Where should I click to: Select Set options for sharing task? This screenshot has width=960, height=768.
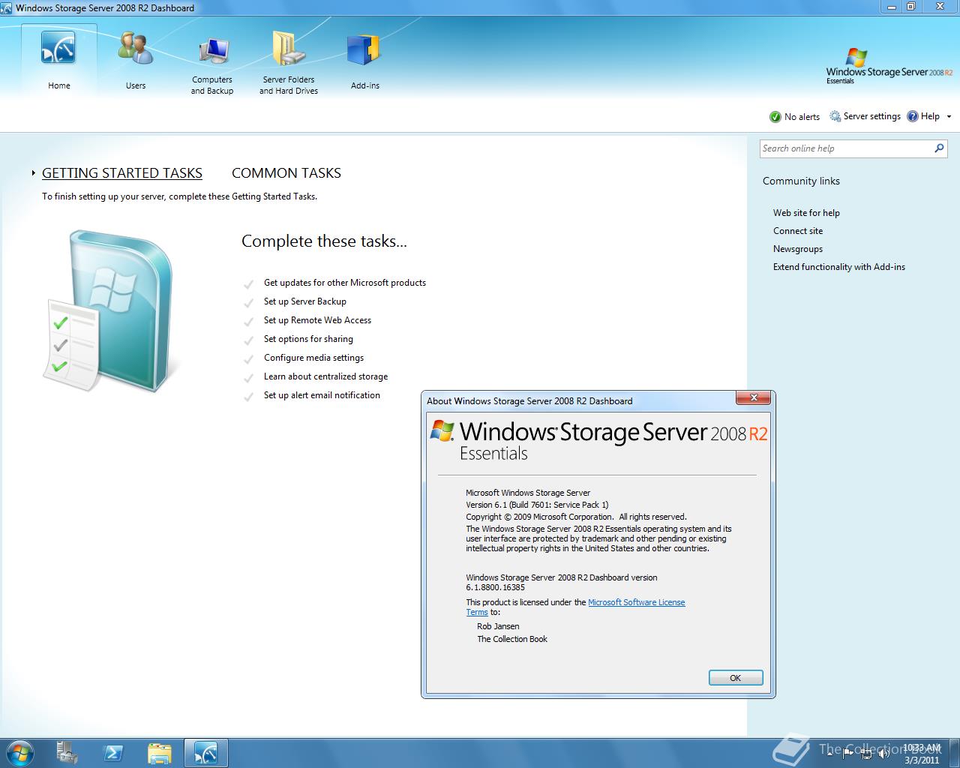point(308,339)
